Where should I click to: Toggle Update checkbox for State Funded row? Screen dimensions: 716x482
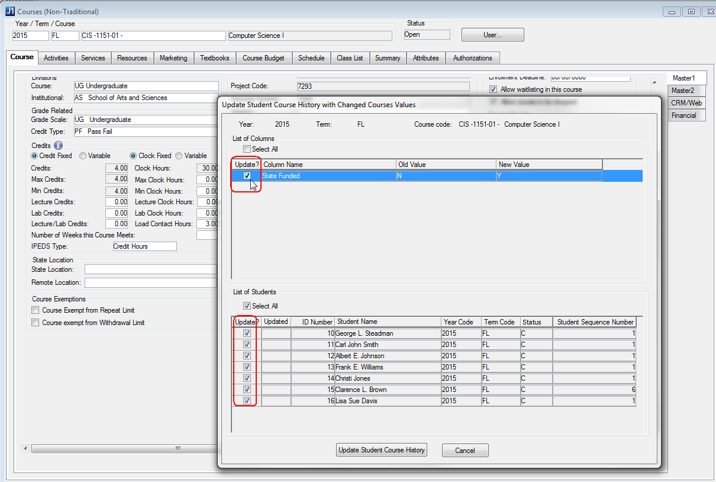point(247,176)
